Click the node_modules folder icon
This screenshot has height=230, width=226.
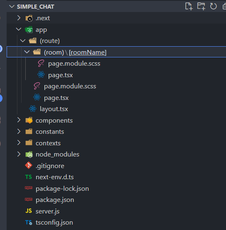[x=29, y=154]
